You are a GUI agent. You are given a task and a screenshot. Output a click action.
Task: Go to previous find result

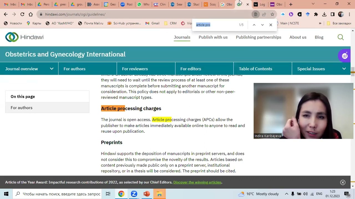point(254,25)
